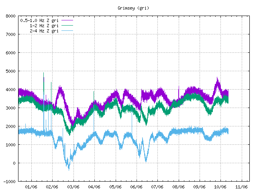Click y-axis label 5000
This screenshot has width=257, height=192.
[10, 71]
